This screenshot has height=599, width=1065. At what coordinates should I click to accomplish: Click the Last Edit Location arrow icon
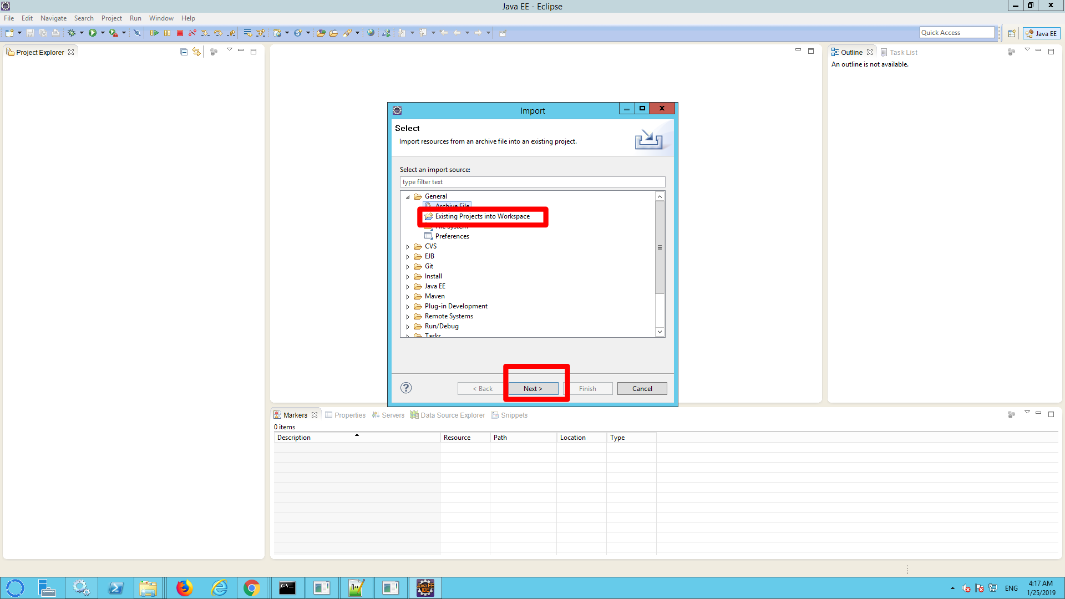click(x=444, y=33)
